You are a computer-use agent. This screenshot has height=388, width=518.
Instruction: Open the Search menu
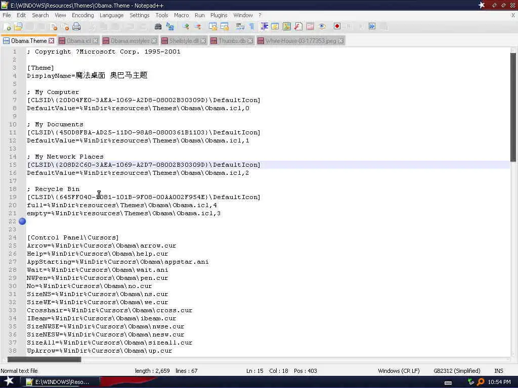click(40, 15)
